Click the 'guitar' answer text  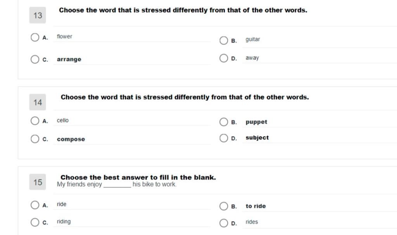coord(253,39)
